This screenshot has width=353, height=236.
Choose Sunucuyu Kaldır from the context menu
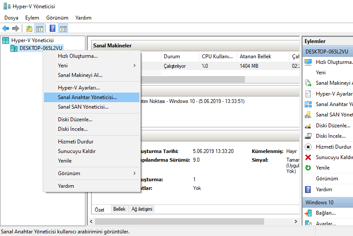(92, 151)
